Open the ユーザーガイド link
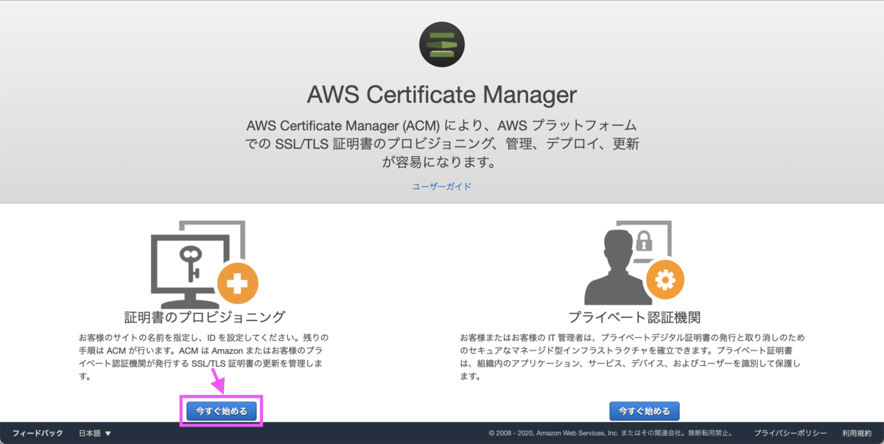The image size is (884, 444). (442, 186)
